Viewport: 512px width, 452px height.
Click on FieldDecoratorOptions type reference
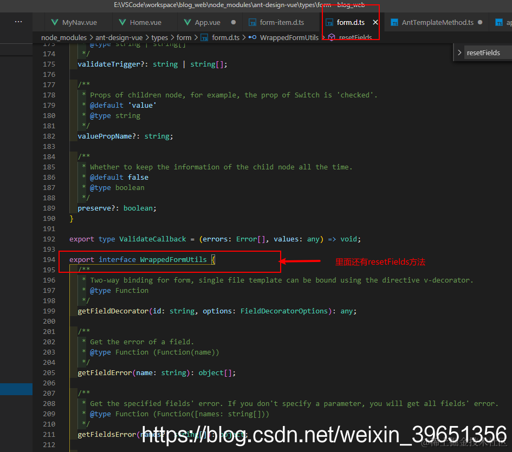pos(284,311)
